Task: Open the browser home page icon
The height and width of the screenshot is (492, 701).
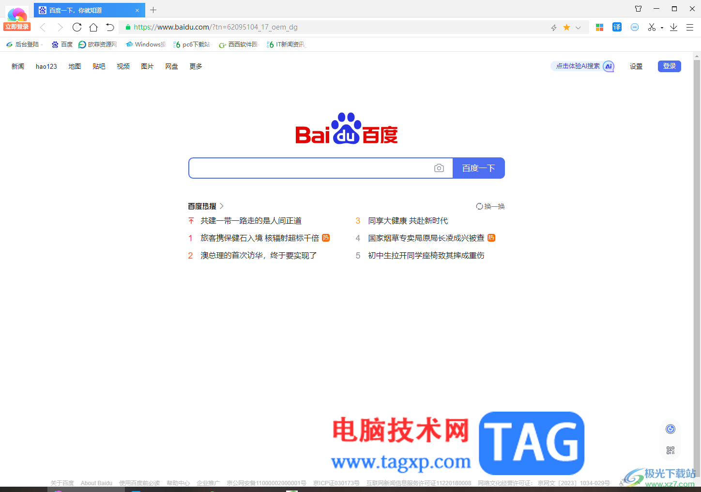Action: click(93, 27)
